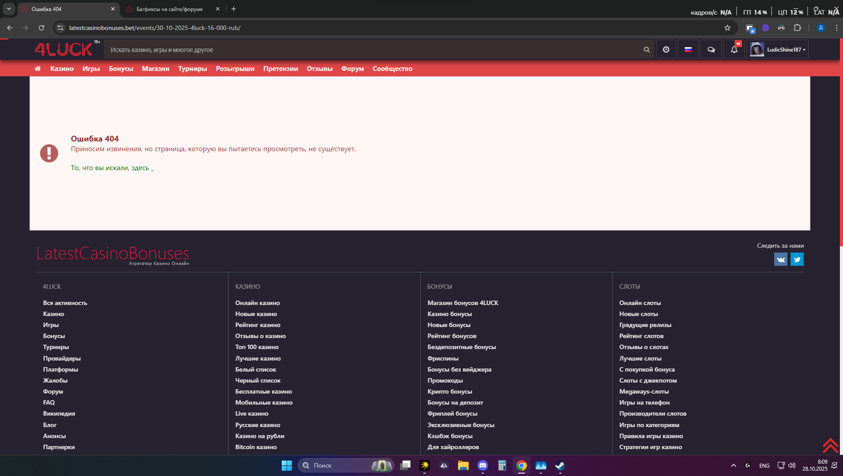Screen dimensions: 843x476
Task: Click the 4LUCK logo
Action: (x=64, y=49)
